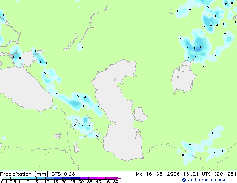237x183 pixels.
Task: Pick the 2–5 mm legend swatch
Action: point(32,178)
